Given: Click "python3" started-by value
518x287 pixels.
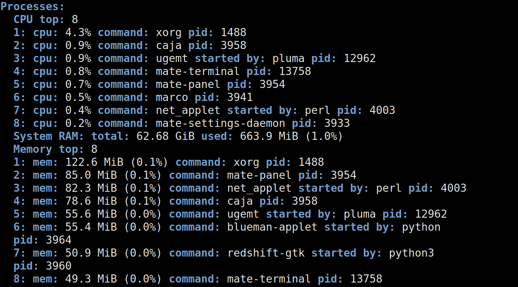Looking at the screenshot, I should [x=411, y=253].
